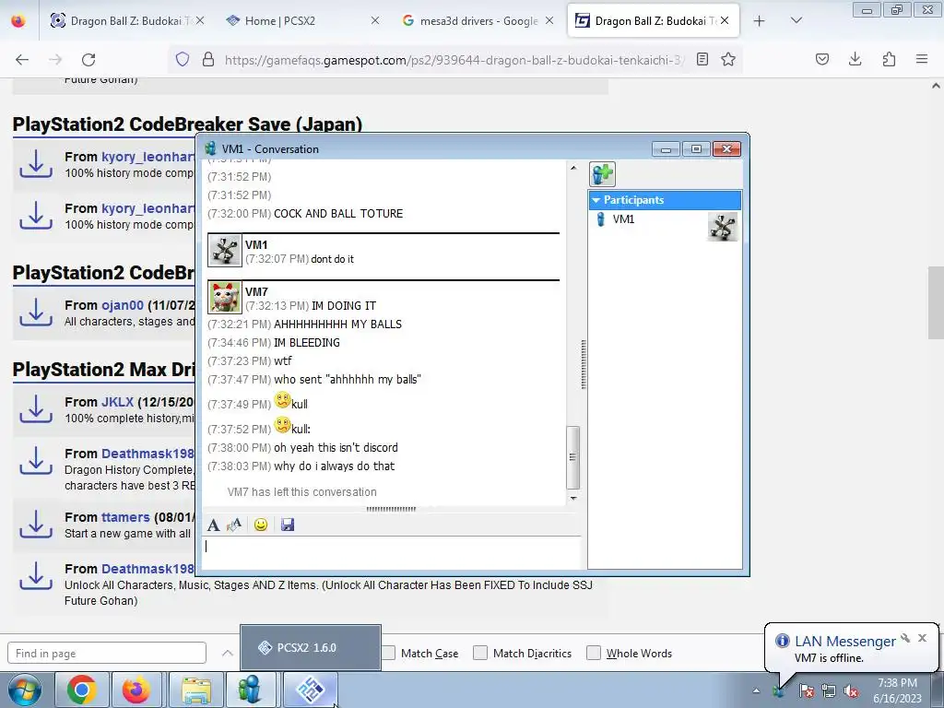Click Firefox back arrow button
Image resolution: width=944 pixels, height=708 pixels.
[x=22, y=59]
